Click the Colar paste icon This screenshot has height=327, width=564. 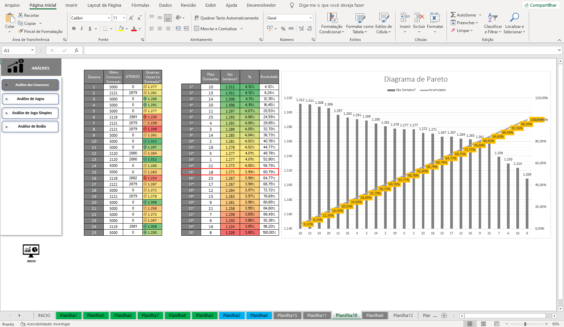tap(10, 18)
